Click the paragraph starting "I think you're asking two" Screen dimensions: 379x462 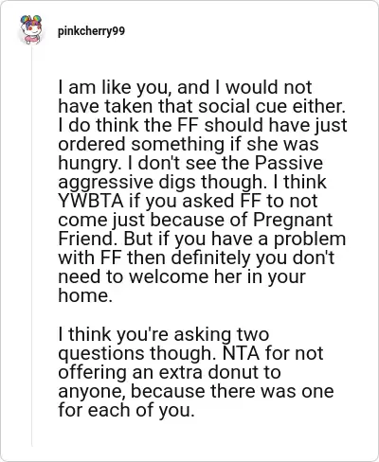tap(196, 372)
